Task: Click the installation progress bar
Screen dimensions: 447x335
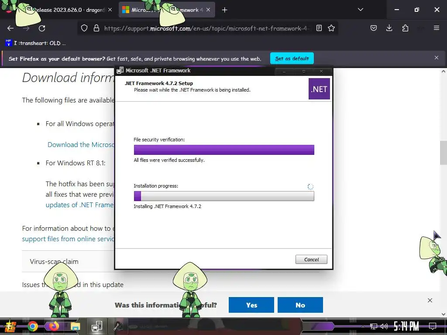Action: point(224,196)
